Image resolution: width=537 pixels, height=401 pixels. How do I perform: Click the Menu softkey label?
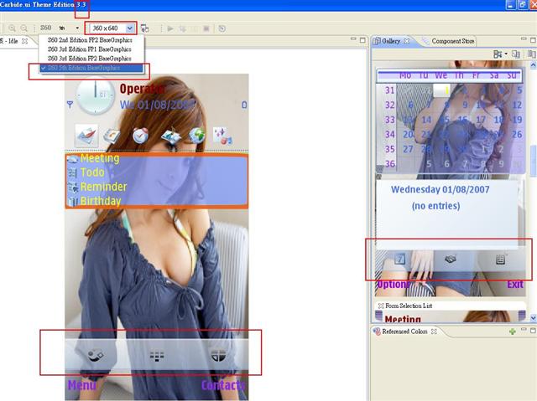pos(81,386)
